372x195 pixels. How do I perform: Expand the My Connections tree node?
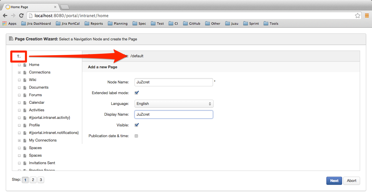tap(19, 140)
